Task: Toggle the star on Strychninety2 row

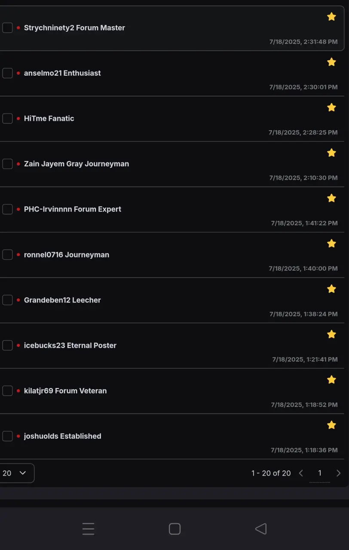Action: tap(331, 17)
